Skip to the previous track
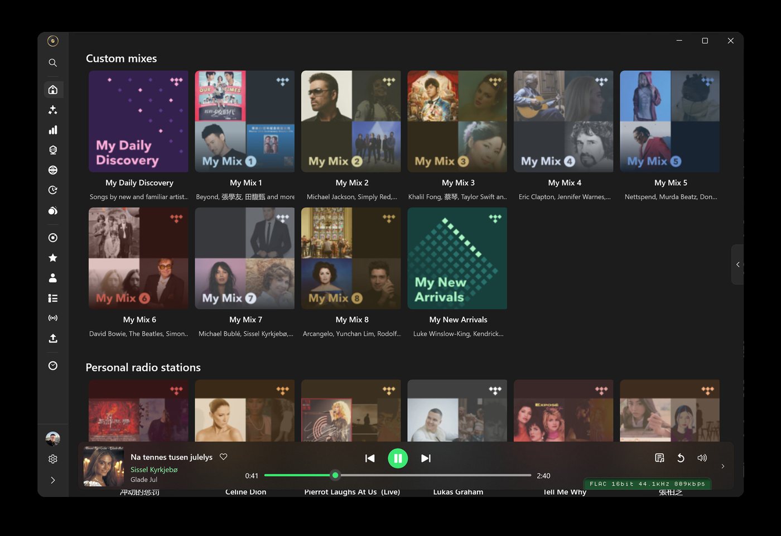781x536 pixels. point(370,458)
